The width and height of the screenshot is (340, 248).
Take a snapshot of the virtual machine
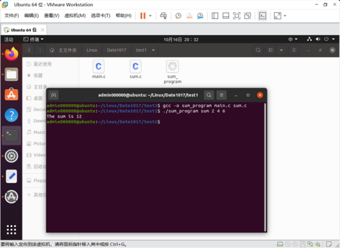click(178, 16)
